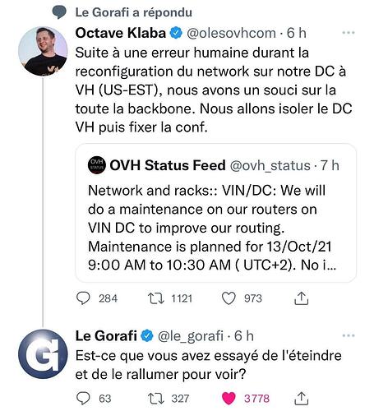This screenshot has height=411, width=374.
Task: Open more options for Le Gorafi's tweet
Action: pos(349,335)
